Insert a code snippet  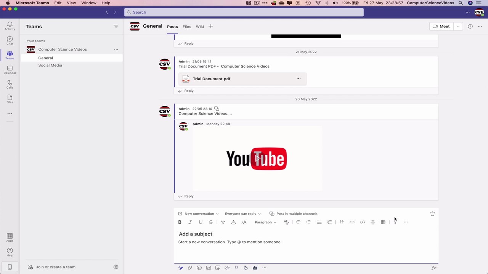coord(363,222)
